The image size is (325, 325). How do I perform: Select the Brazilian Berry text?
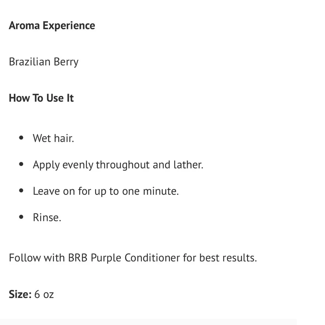pyautogui.click(x=44, y=62)
